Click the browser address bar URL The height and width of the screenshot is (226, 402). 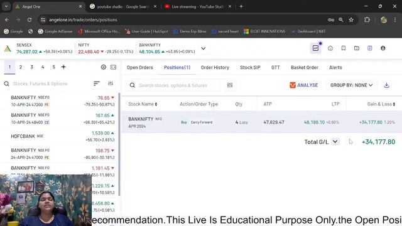click(83, 19)
